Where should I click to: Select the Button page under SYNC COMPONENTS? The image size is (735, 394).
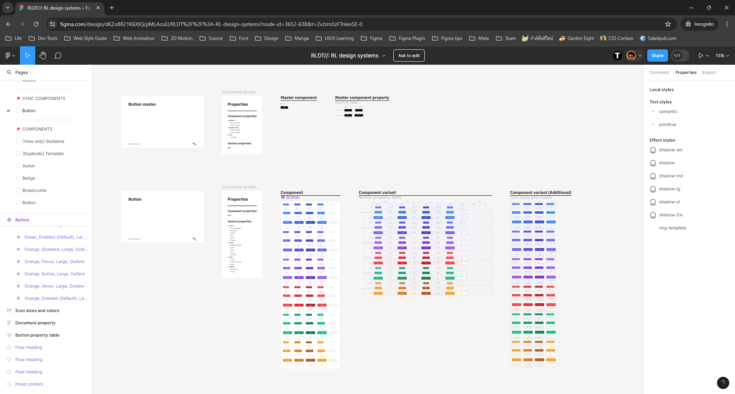coord(29,111)
